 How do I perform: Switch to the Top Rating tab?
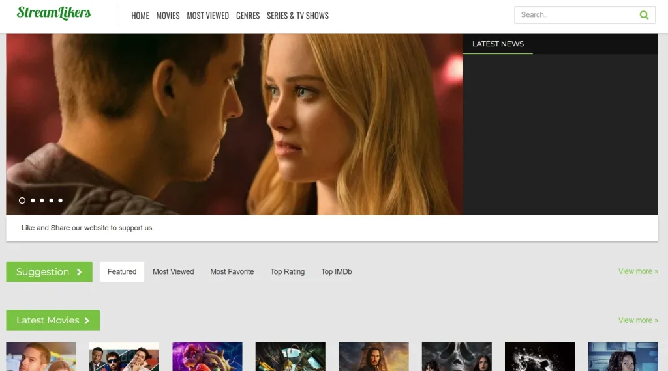click(x=288, y=271)
